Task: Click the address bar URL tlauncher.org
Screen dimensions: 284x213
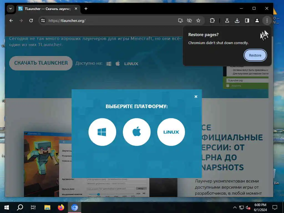Action: click(67, 21)
